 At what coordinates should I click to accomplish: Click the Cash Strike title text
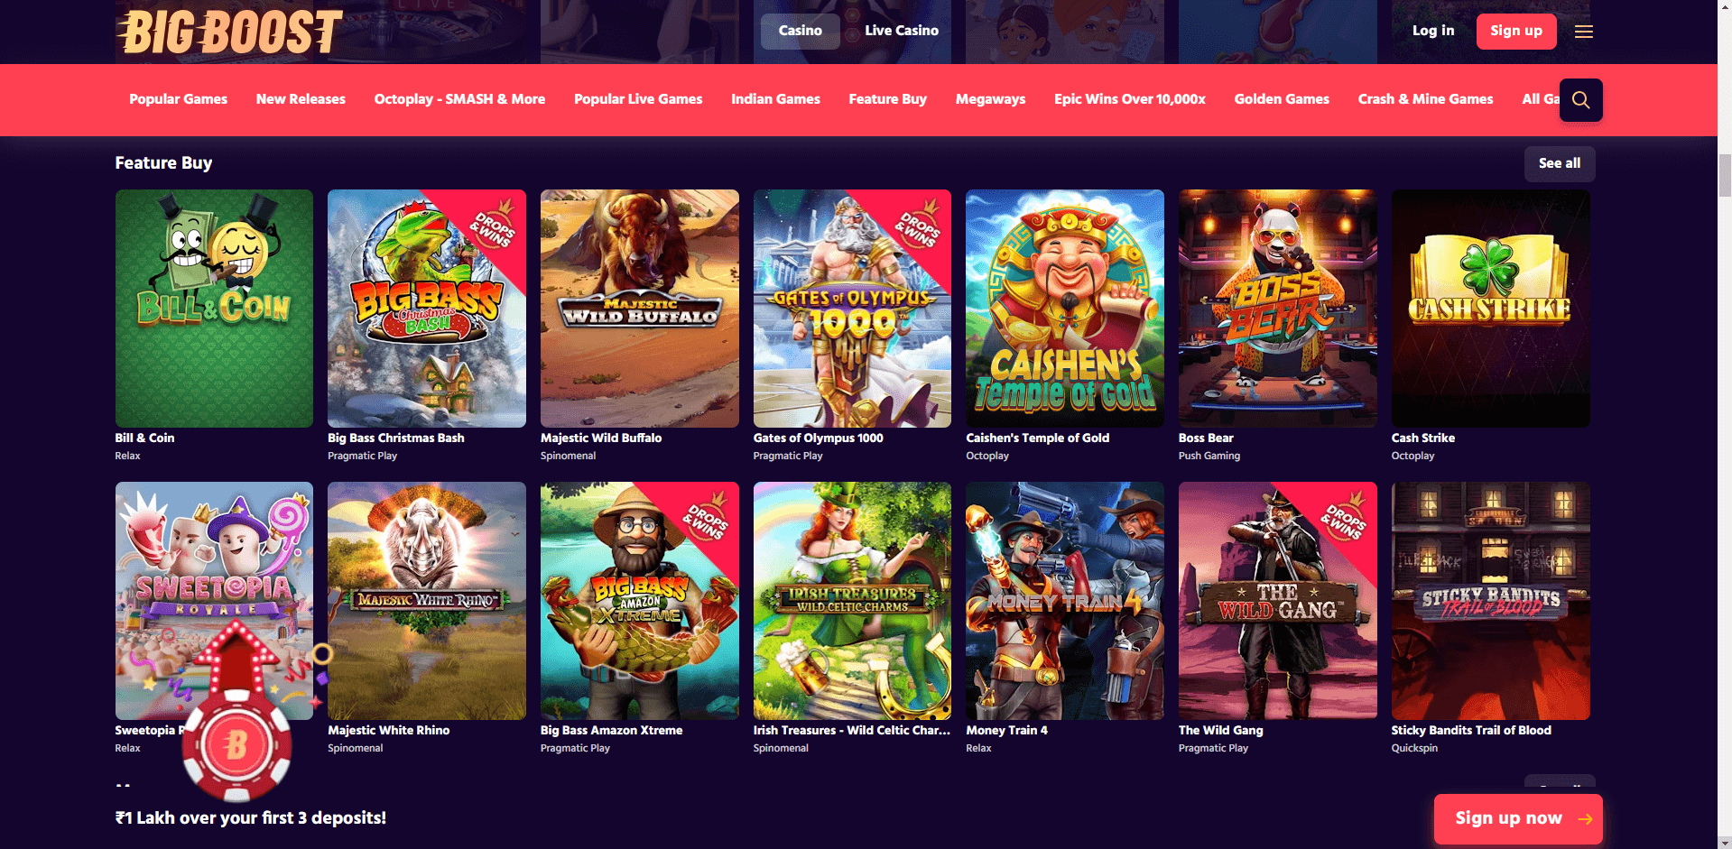point(1423,438)
